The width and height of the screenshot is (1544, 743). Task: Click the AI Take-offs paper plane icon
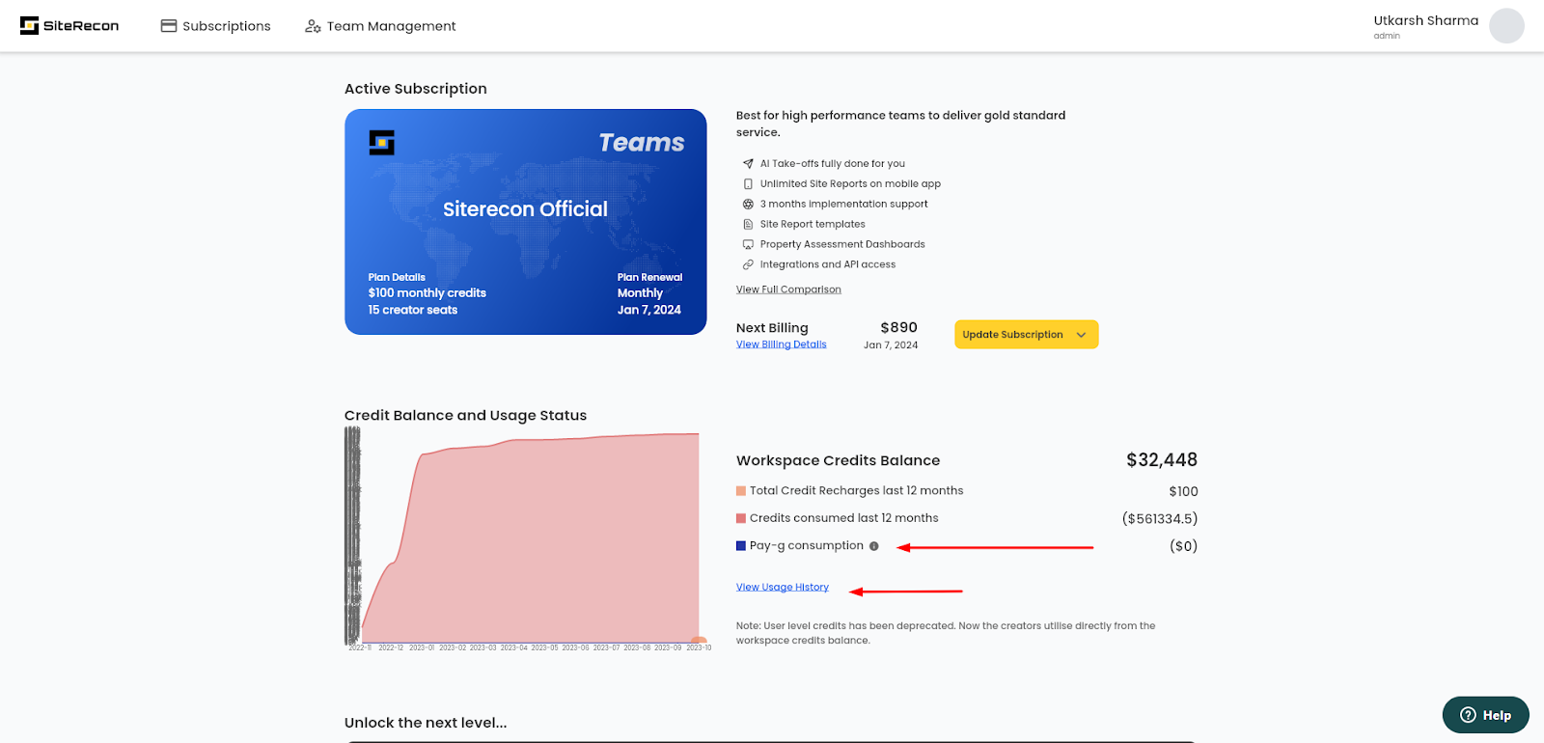point(748,164)
